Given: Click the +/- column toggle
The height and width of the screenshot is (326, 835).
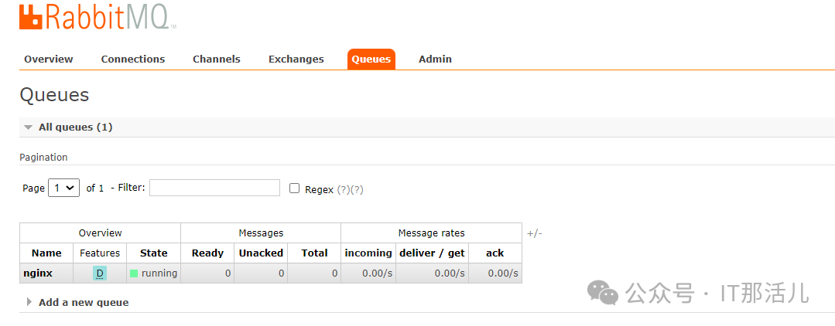Looking at the screenshot, I should click(x=535, y=233).
